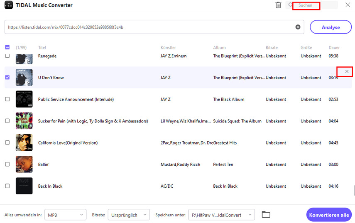Click the TIDAL app logo icon
Screen dimensions: 355x223
click(9, 5)
